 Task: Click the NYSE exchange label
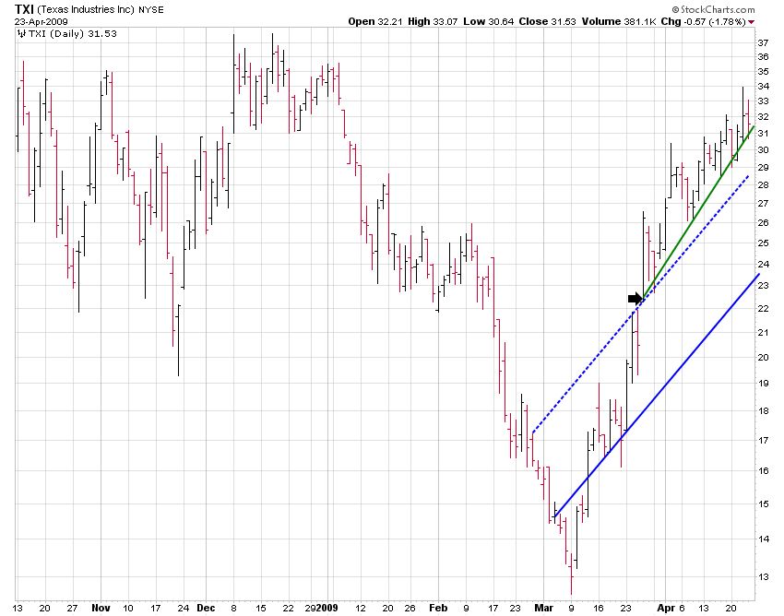pyautogui.click(x=151, y=9)
